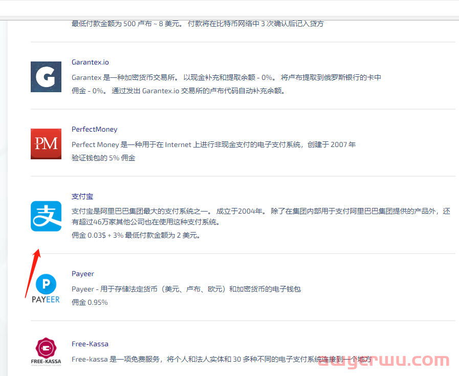Screen dimensions: 459x376
Task: Click text '佣金 - 0%。通过发出 Garantex.io'
Action: pos(125,91)
